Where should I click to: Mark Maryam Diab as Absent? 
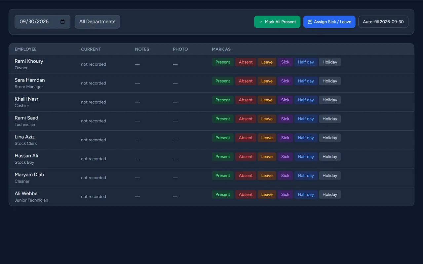pyautogui.click(x=246, y=176)
